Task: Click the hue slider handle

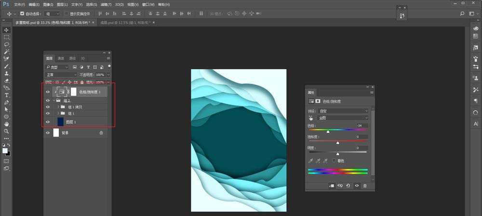Action: 328,131
